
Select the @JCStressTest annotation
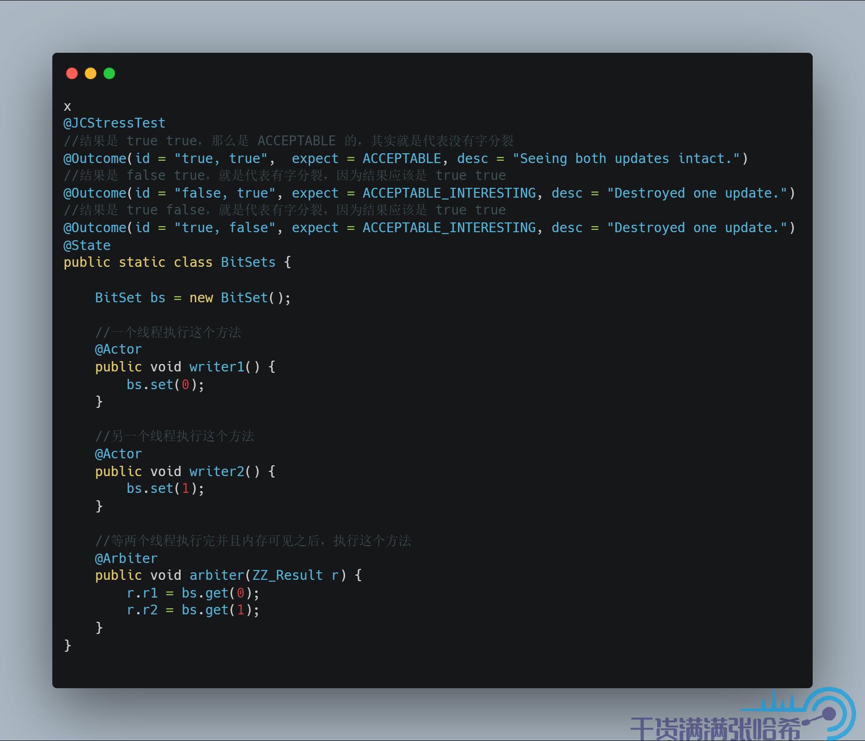114,123
